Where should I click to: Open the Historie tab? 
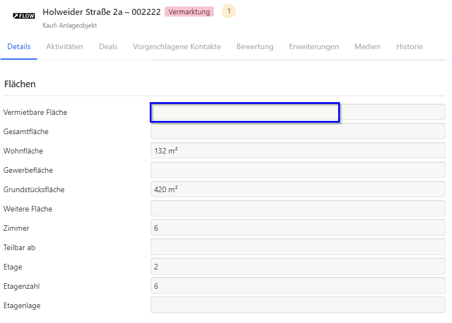click(x=409, y=47)
